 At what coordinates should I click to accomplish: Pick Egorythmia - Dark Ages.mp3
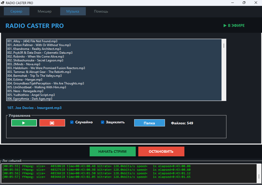click(30, 99)
